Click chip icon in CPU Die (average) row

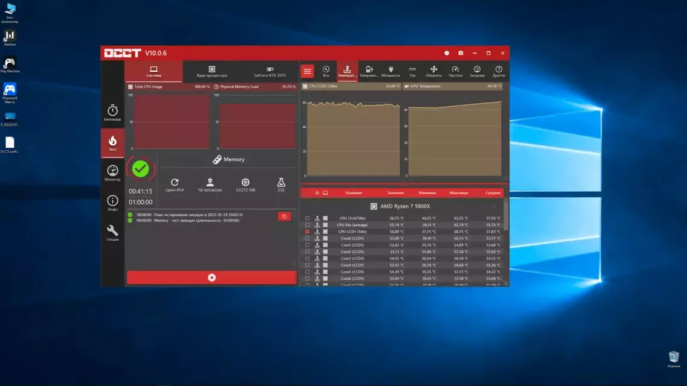pyautogui.click(x=325, y=225)
